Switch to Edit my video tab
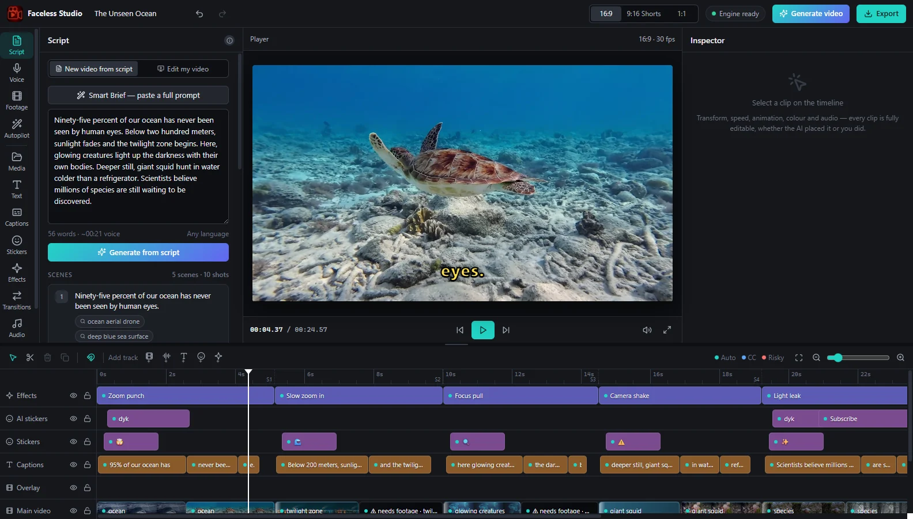This screenshot has height=519, width=913. click(183, 69)
